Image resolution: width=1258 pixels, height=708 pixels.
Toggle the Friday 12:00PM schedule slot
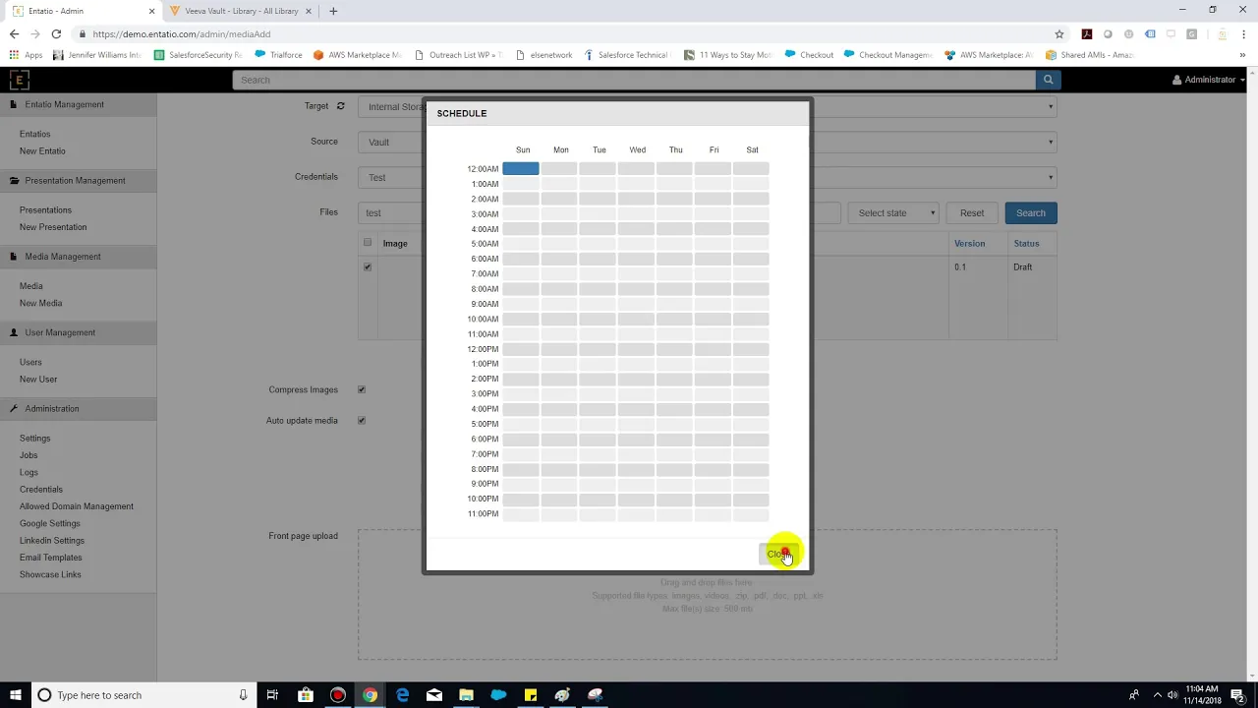pyautogui.click(x=713, y=349)
